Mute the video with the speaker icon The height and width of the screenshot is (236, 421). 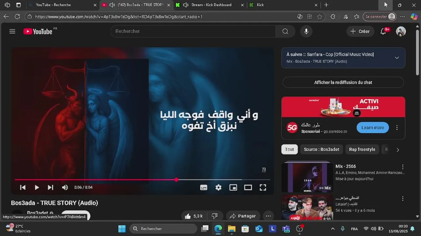[65, 187]
